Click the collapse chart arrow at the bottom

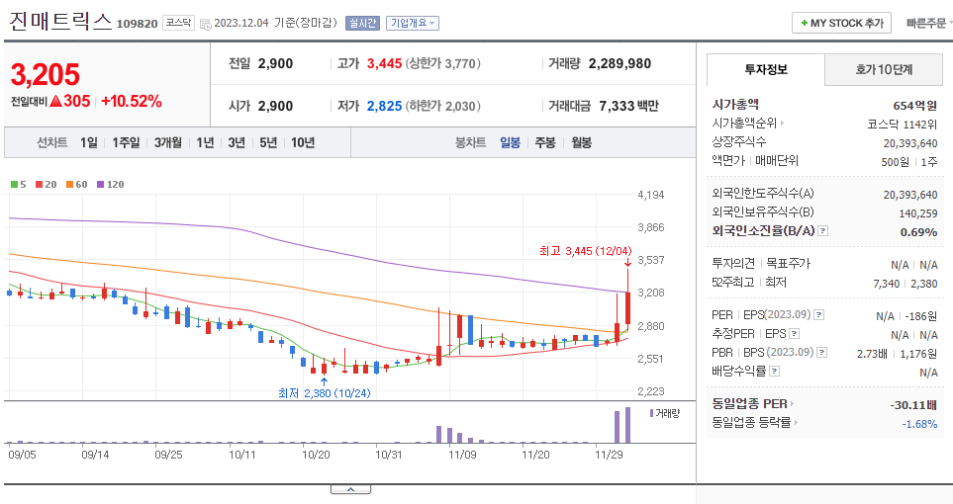point(350,489)
